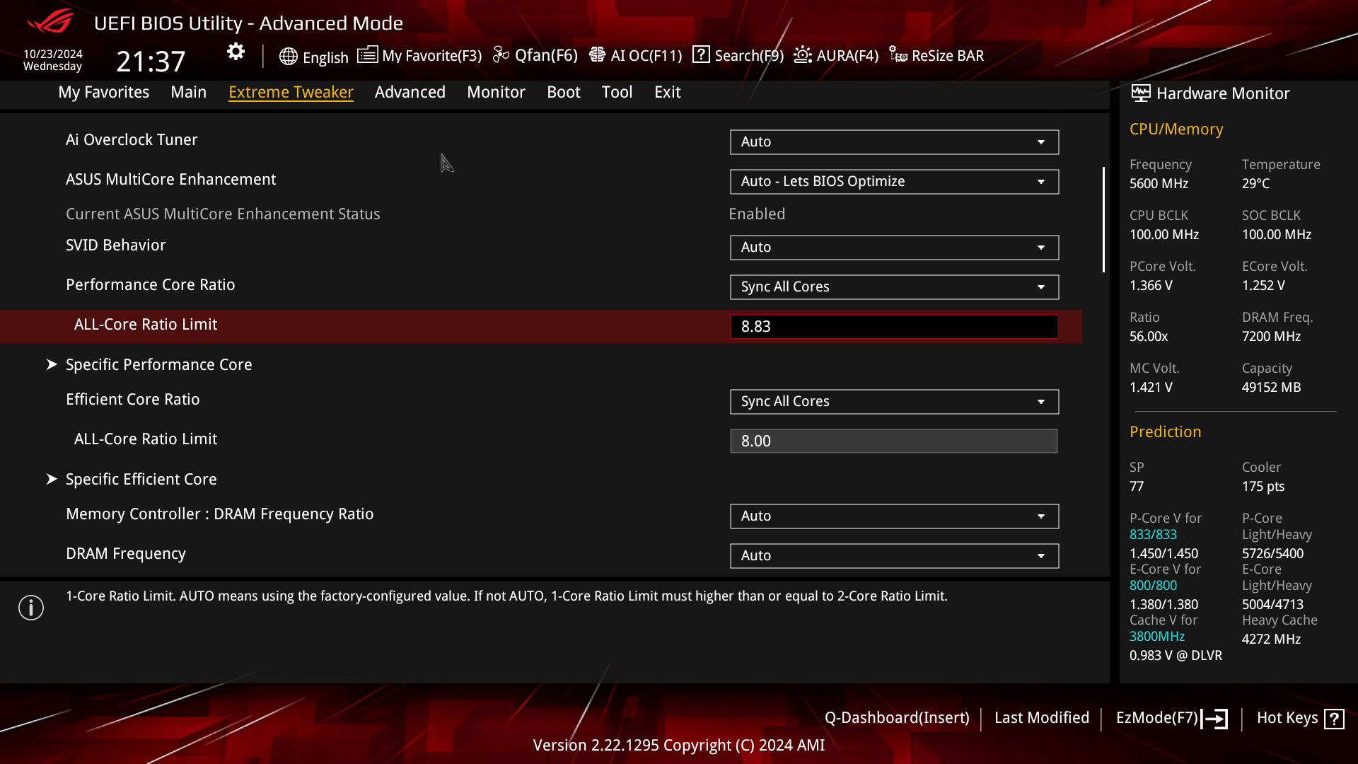Switch to the Monitor tab
Screen dimensions: 1358x764
(496, 92)
